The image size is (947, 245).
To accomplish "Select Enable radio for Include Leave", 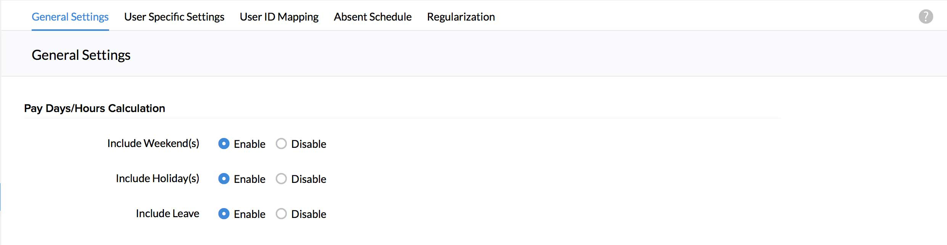I will (224, 214).
